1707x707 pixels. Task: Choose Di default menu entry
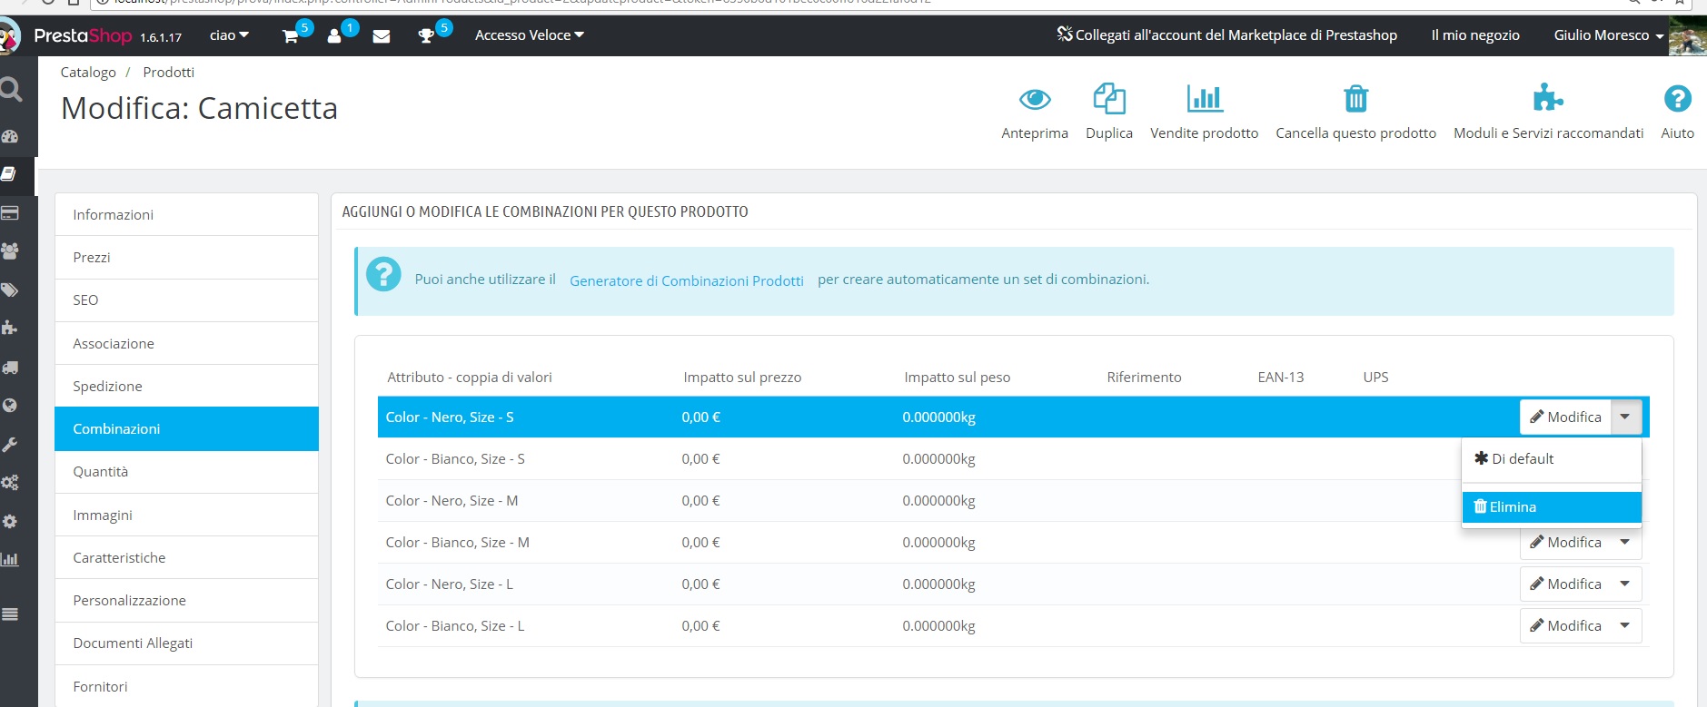coord(1551,458)
